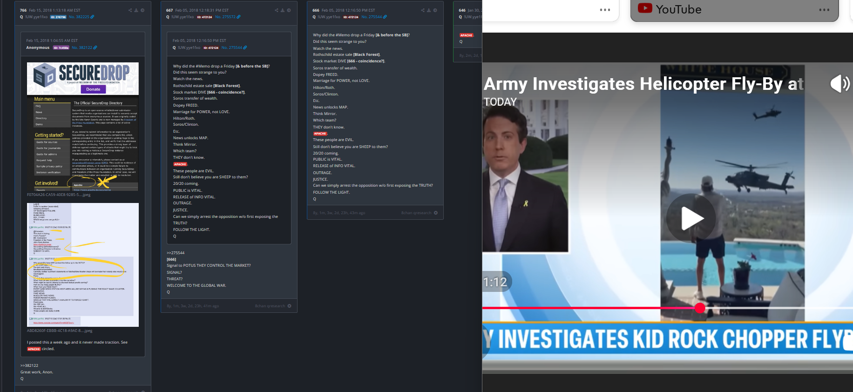Image resolution: width=853 pixels, height=392 pixels.
Task: Click the circled X icon in post 666 footer
Action: point(436,213)
